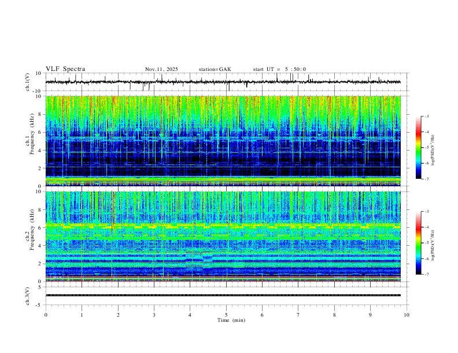458x353 pixels.
Task: Click the time axis tick label '1'
Action: 82,315
